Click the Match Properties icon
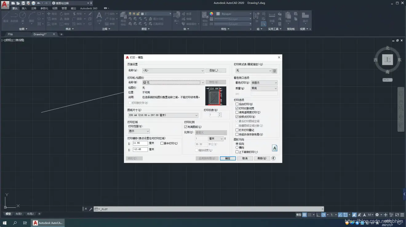Screen dimensions: 406x227 pyautogui.click(x=205, y=18)
